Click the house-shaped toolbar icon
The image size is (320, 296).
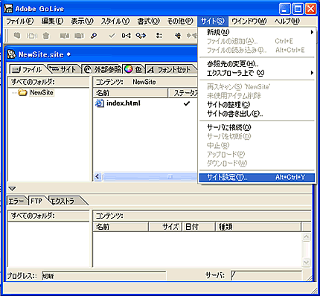tap(46, 36)
